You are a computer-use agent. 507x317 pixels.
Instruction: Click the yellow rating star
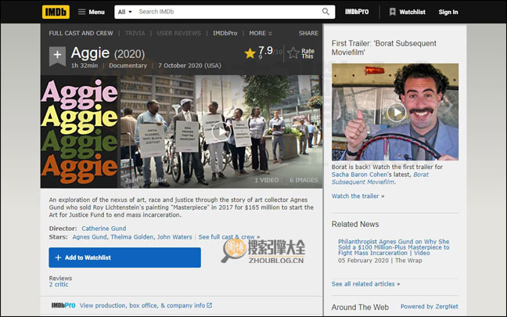click(x=250, y=53)
